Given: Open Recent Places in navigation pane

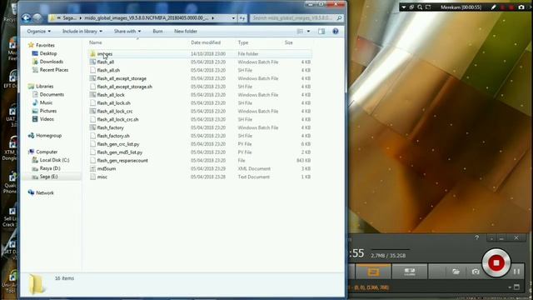Looking at the screenshot, I should pyautogui.click(x=53, y=70).
